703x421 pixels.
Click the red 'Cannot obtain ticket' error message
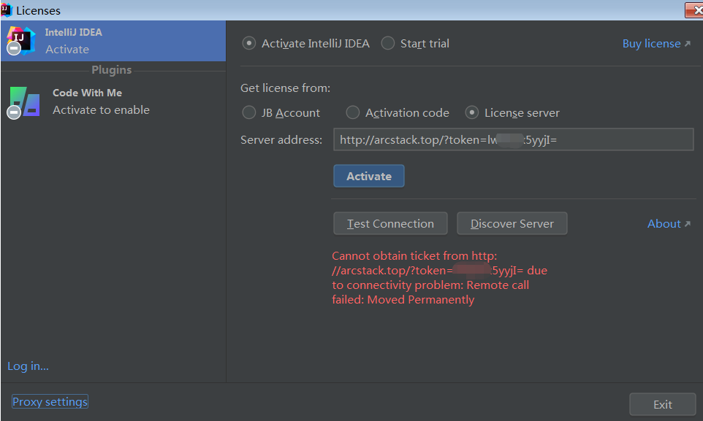click(439, 278)
